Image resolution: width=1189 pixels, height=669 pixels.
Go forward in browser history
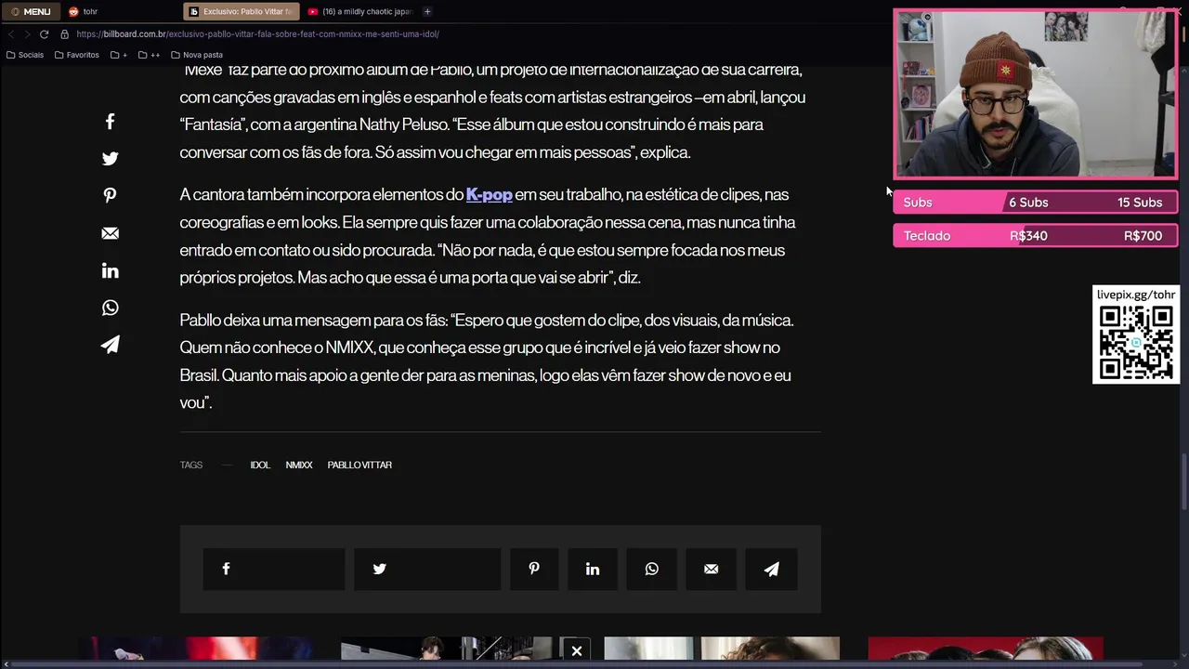click(26, 34)
